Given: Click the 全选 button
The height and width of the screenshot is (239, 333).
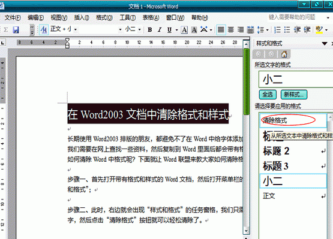Looking at the screenshot, I should [268, 95].
